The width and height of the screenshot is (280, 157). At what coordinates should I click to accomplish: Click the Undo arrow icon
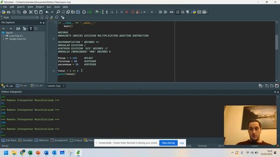[47, 12]
